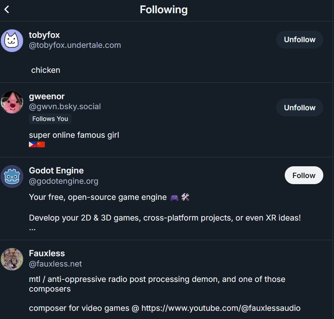334x319 pixels.
Task: Open tobyfox display name
Action: coord(44,35)
